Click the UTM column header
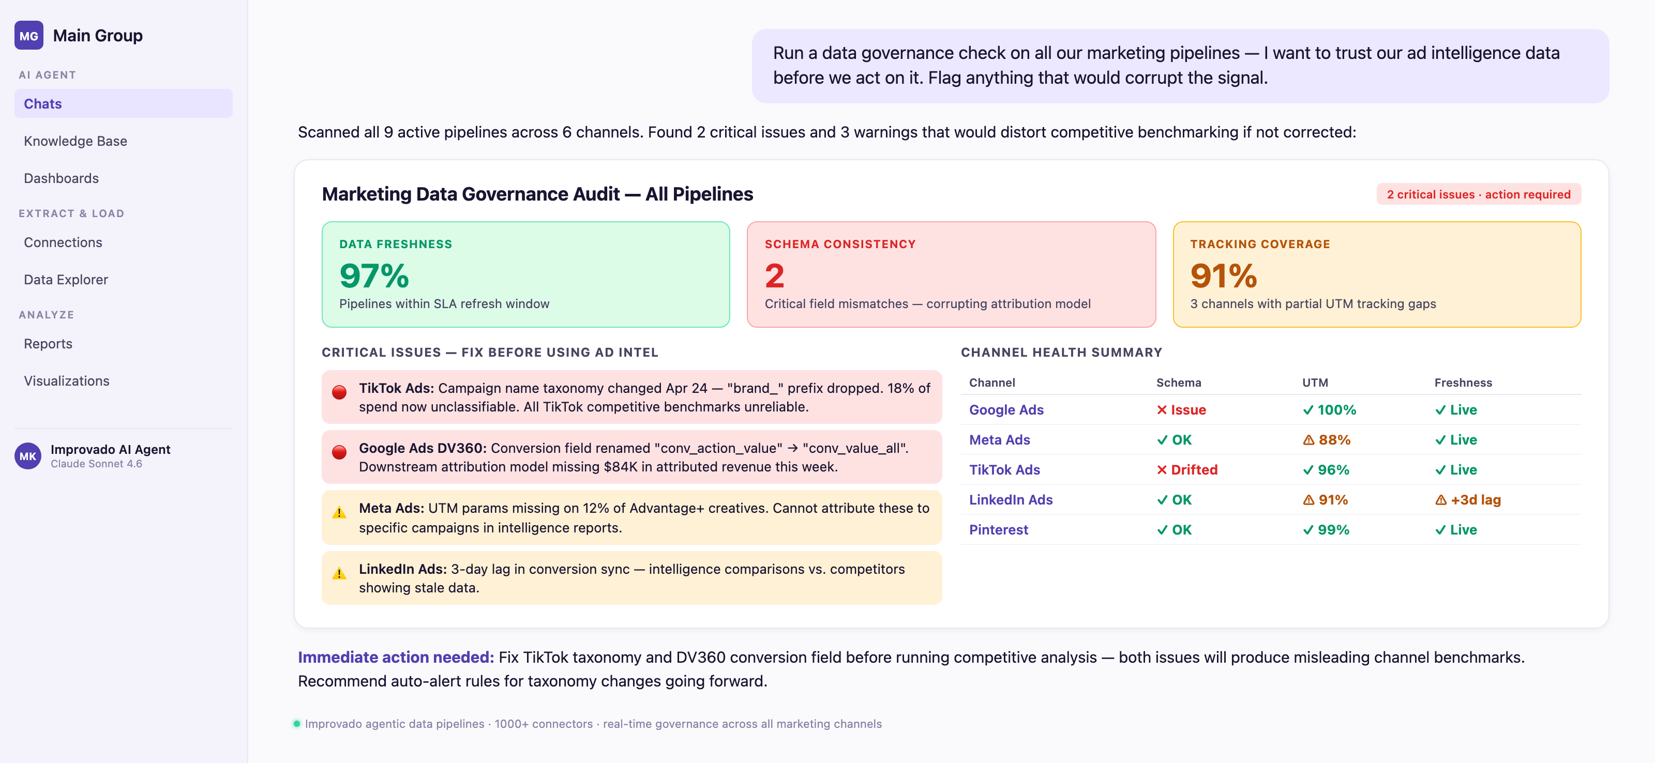Screen dimensions: 1655x763 click(x=1315, y=383)
